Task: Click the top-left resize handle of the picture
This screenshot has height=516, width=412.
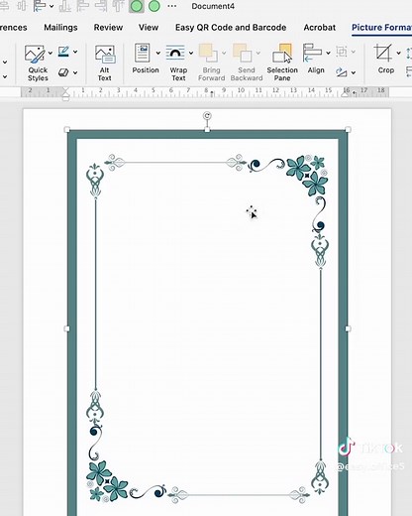Action: (x=67, y=129)
